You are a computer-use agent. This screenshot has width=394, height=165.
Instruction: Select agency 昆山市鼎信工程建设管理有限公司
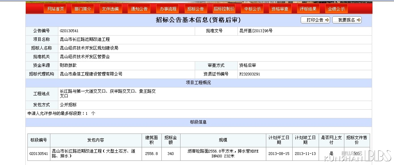click(91, 74)
